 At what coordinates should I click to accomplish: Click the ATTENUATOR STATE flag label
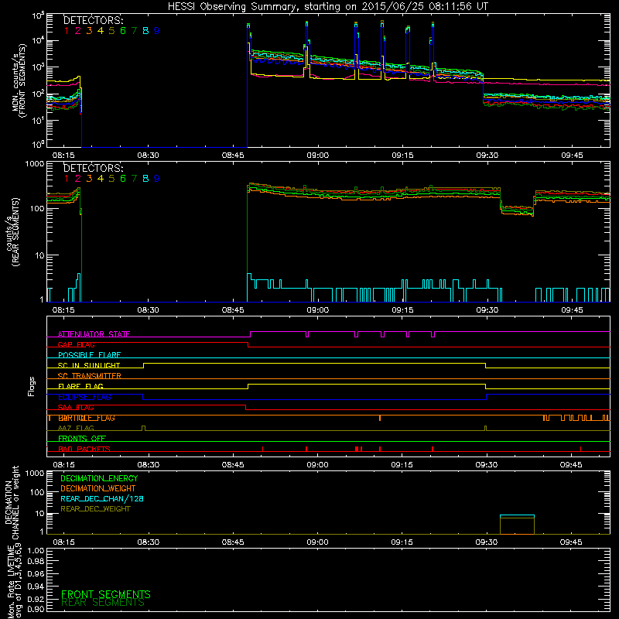94,334
